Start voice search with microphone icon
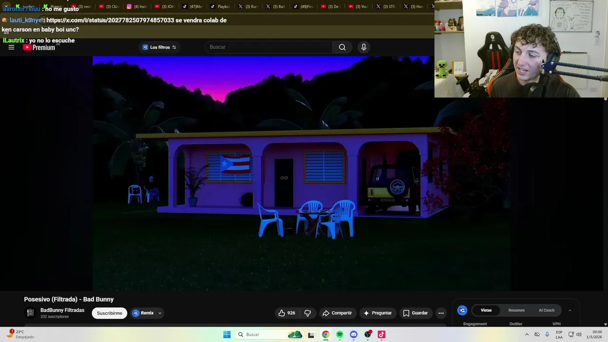The width and height of the screenshot is (608, 342). point(363,47)
